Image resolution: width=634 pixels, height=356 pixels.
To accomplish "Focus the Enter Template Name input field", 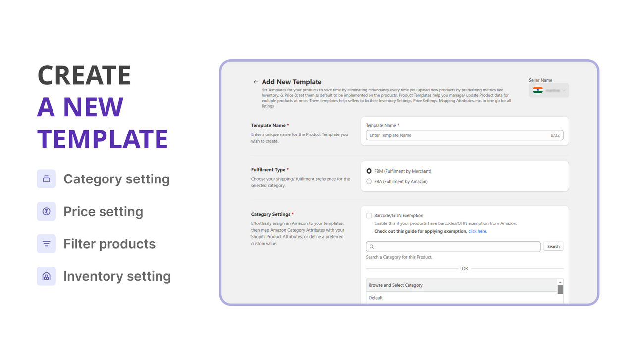I will [465, 135].
